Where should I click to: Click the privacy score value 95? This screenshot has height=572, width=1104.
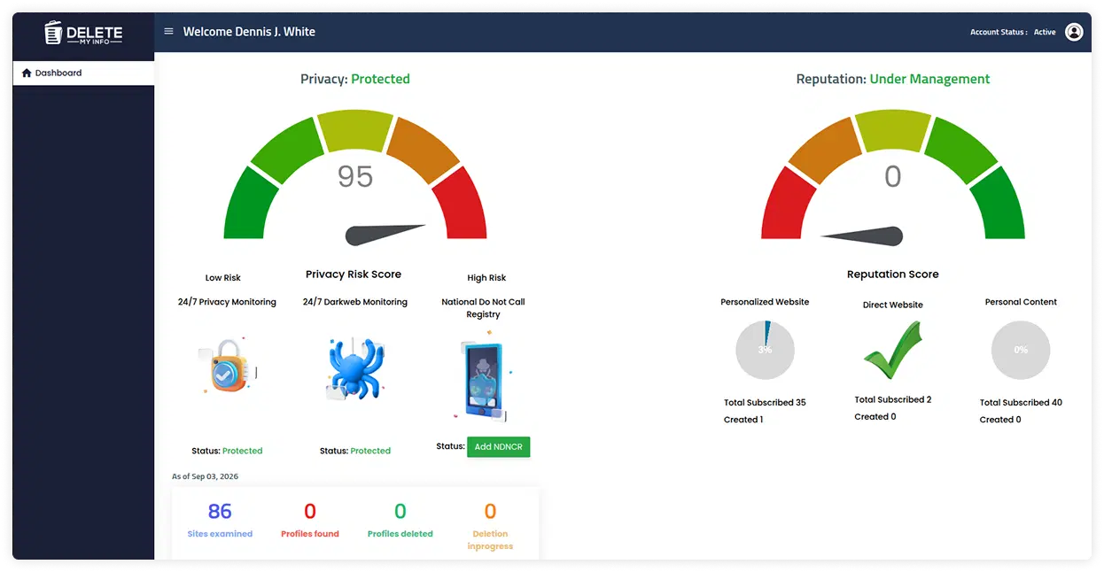click(x=355, y=176)
